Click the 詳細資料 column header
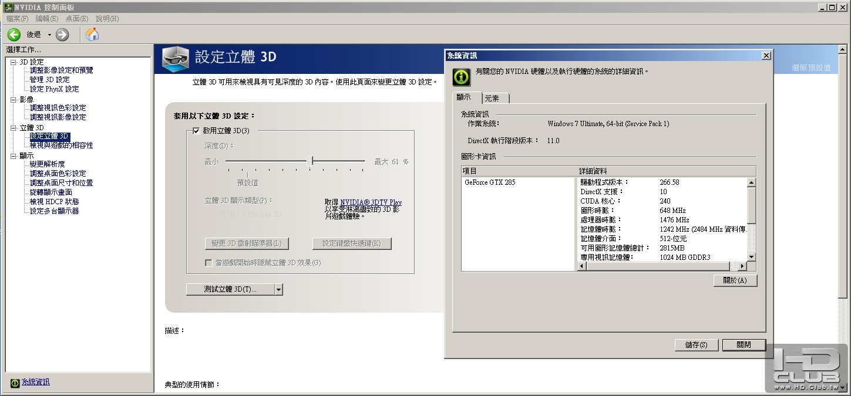 667,171
